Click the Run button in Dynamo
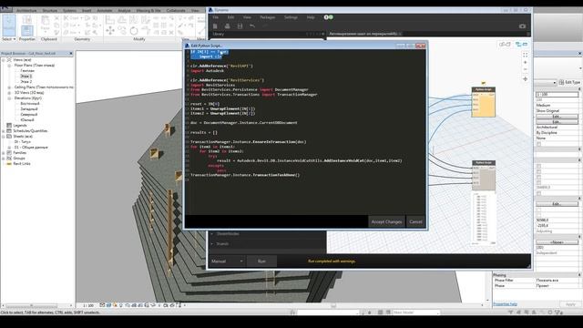The image size is (583, 328). click(x=261, y=261)
